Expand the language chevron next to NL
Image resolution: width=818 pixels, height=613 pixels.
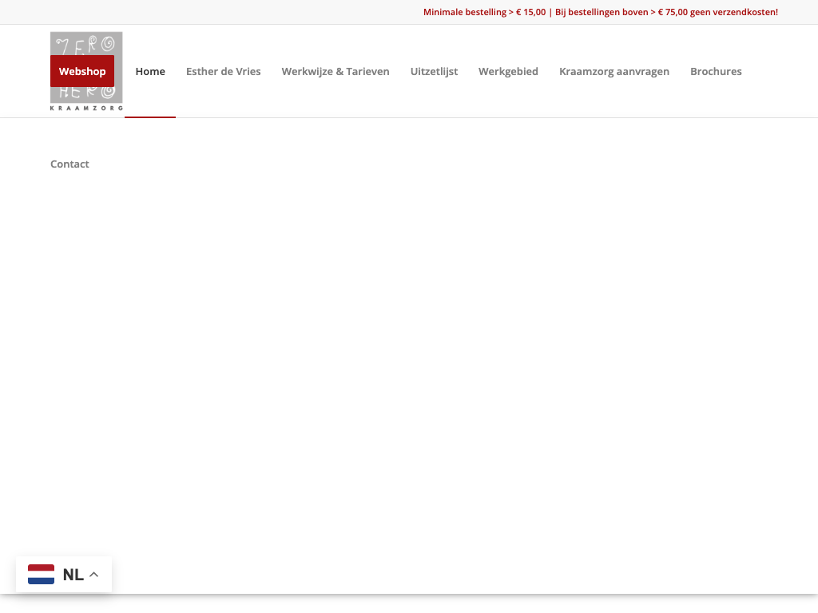94,575
